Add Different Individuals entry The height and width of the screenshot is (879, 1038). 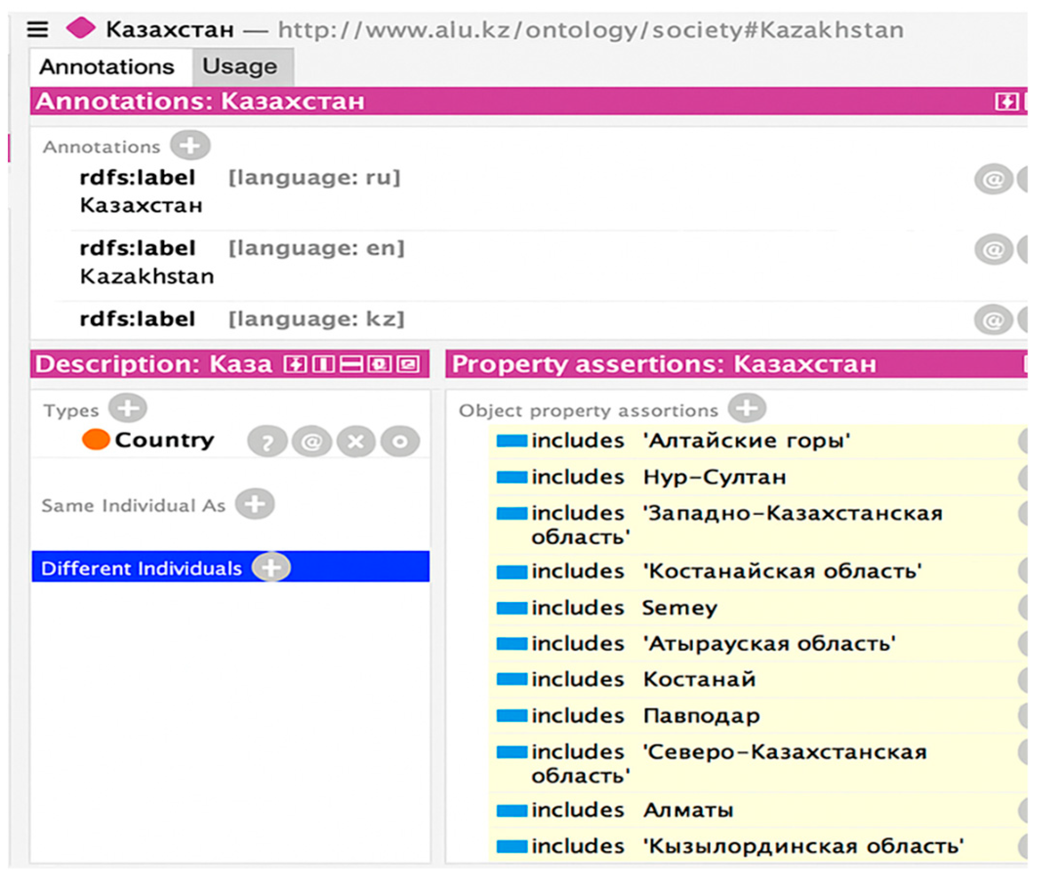pyautogui.click(x=271, y=567)
